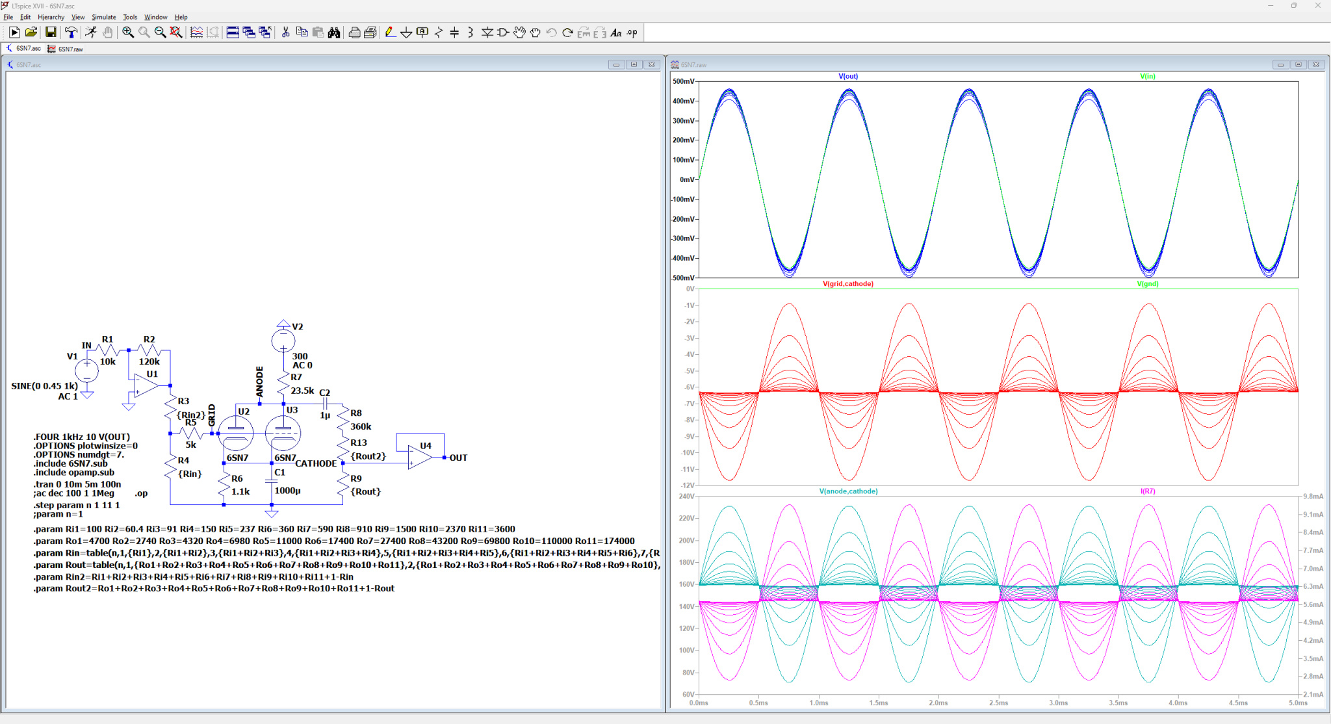Click the V(anode,cathode) trace label

848,491
